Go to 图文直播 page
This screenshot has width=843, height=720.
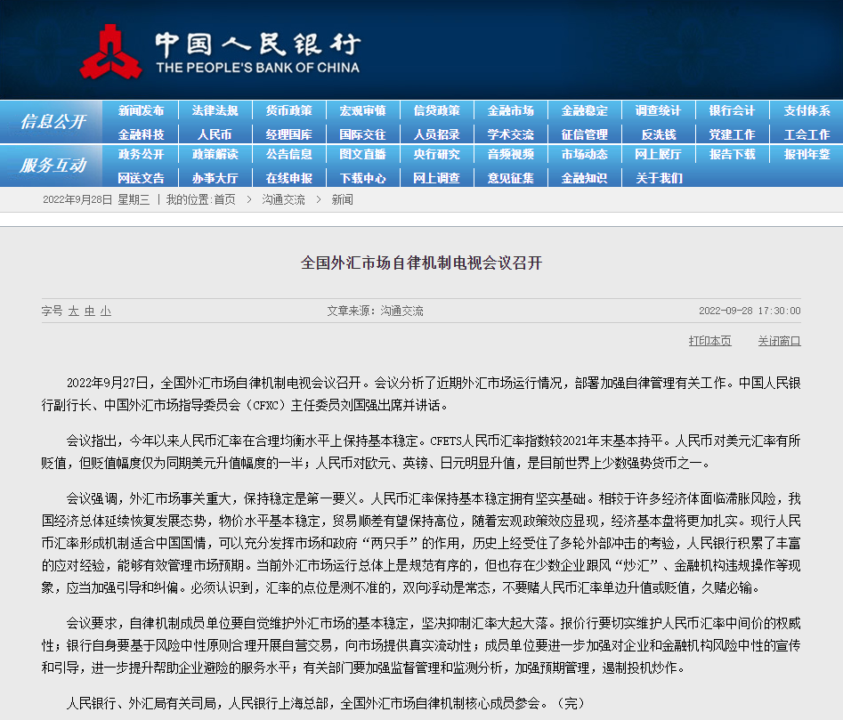[x=363, y=154]
